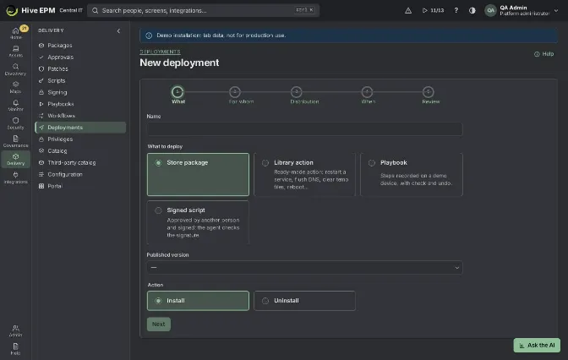Screen dimensions: 568x360
Task: Open the Discovery icon in left rail
Action: [x=15, y=67]
